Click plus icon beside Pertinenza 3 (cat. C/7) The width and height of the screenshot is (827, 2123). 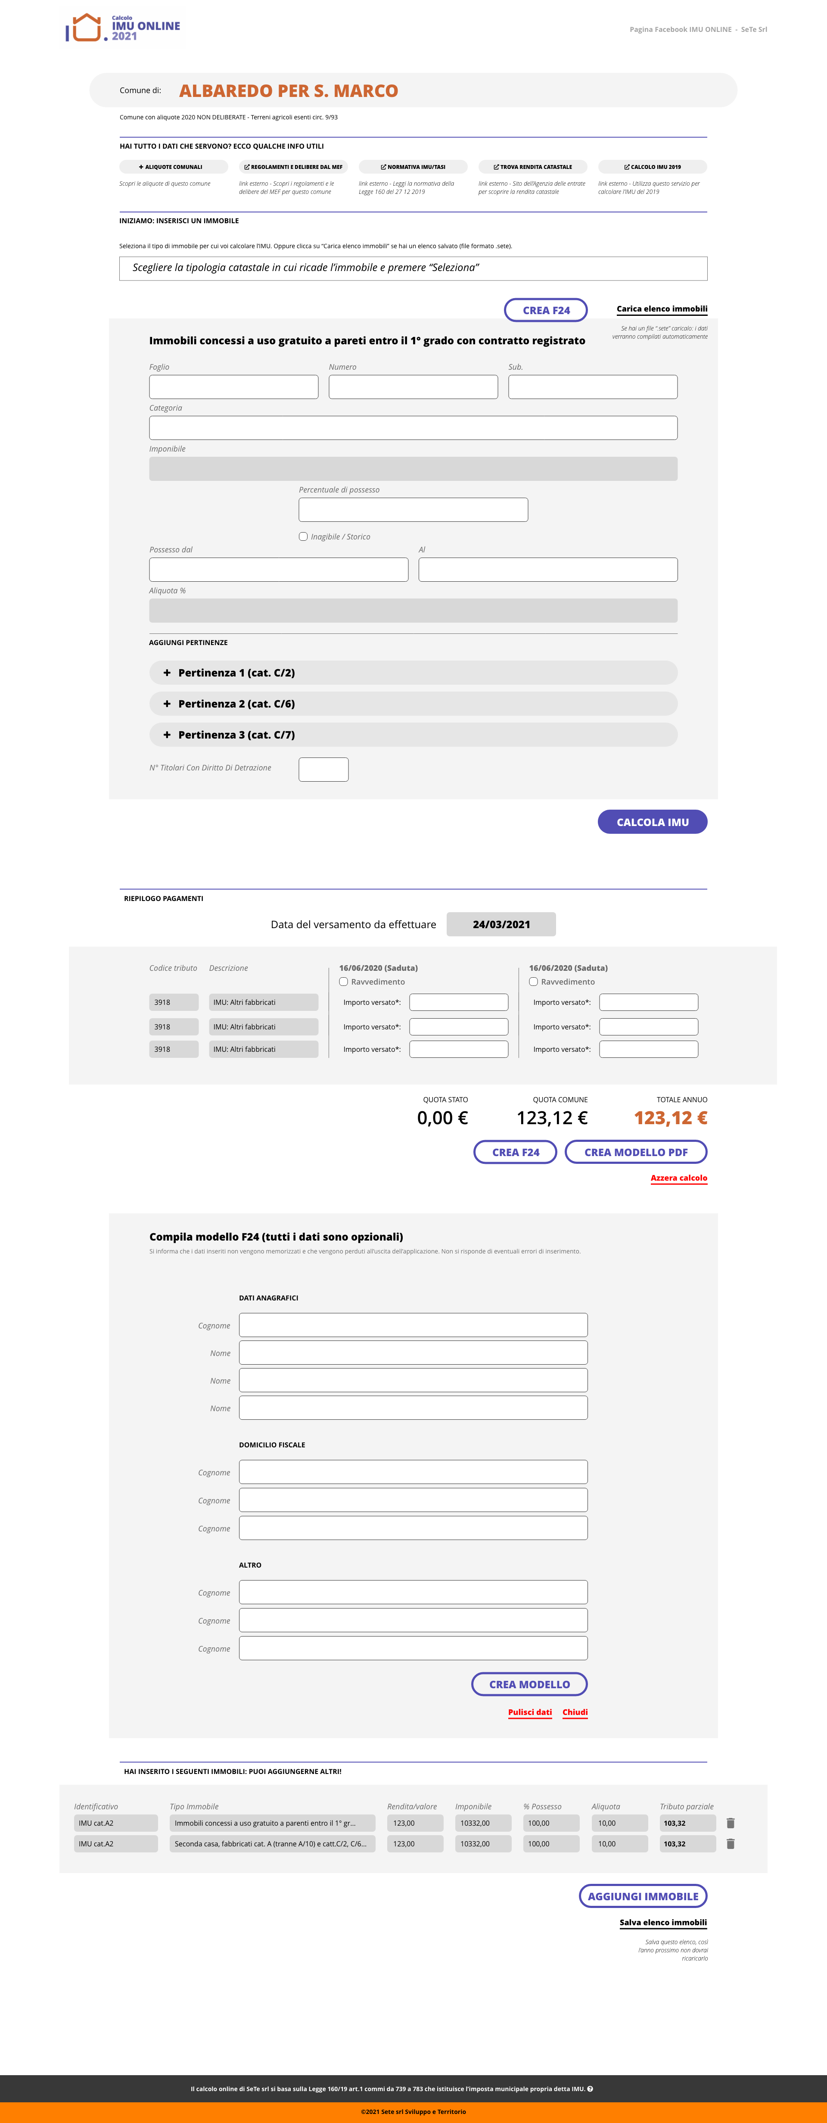167,734
